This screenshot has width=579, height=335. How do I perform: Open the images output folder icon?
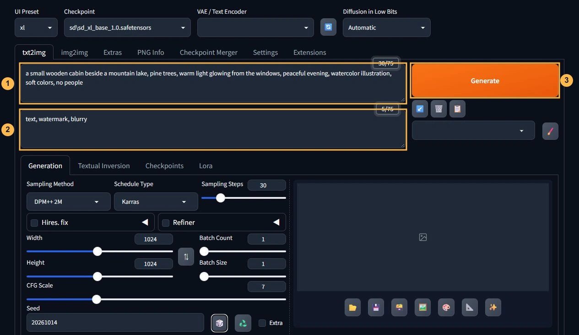pos(352,308)
